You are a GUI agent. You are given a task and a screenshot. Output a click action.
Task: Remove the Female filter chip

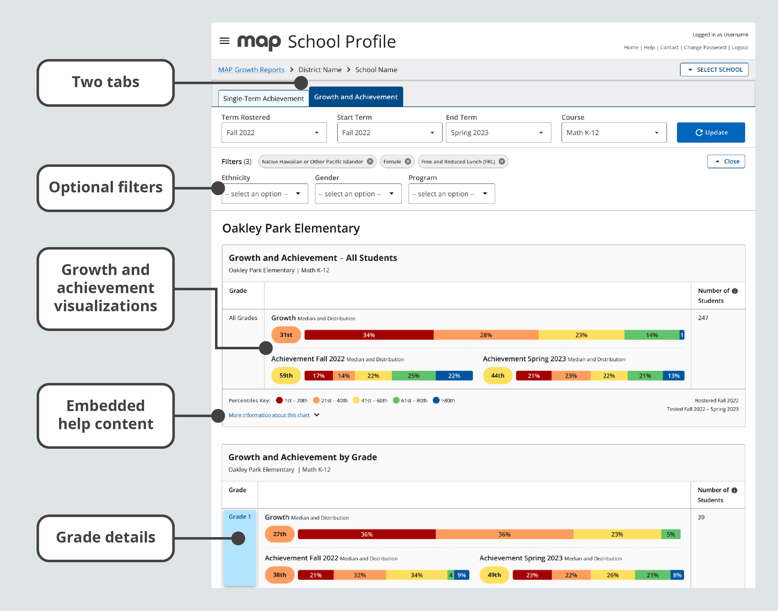[x=408, y=161]
